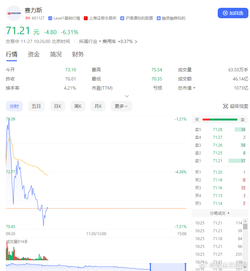Click the 买5 price 71.14
The image size is (250, 271).
pos(217,204)
